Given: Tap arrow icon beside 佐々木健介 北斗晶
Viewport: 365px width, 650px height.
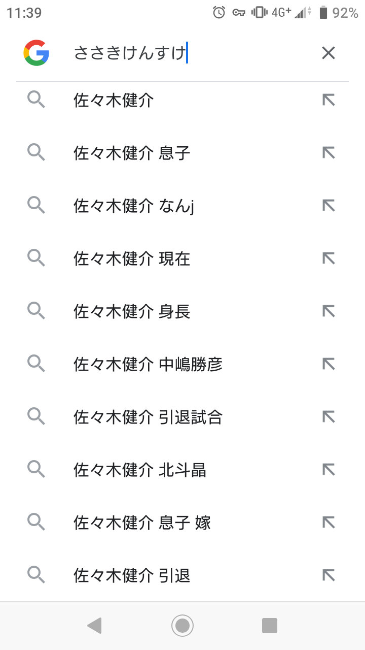Looking at the screenshot, I should [x=328, y=469].
